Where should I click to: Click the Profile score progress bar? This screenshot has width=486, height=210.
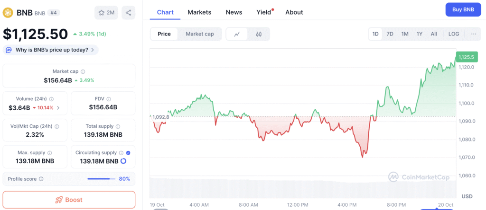pos(101,179)
